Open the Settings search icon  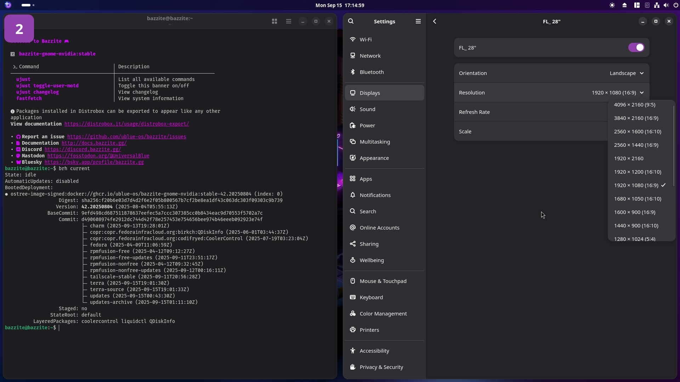(351, 21)
